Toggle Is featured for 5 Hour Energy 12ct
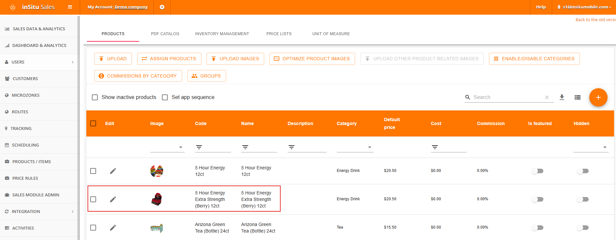616x240 pixels. point(537,171)
